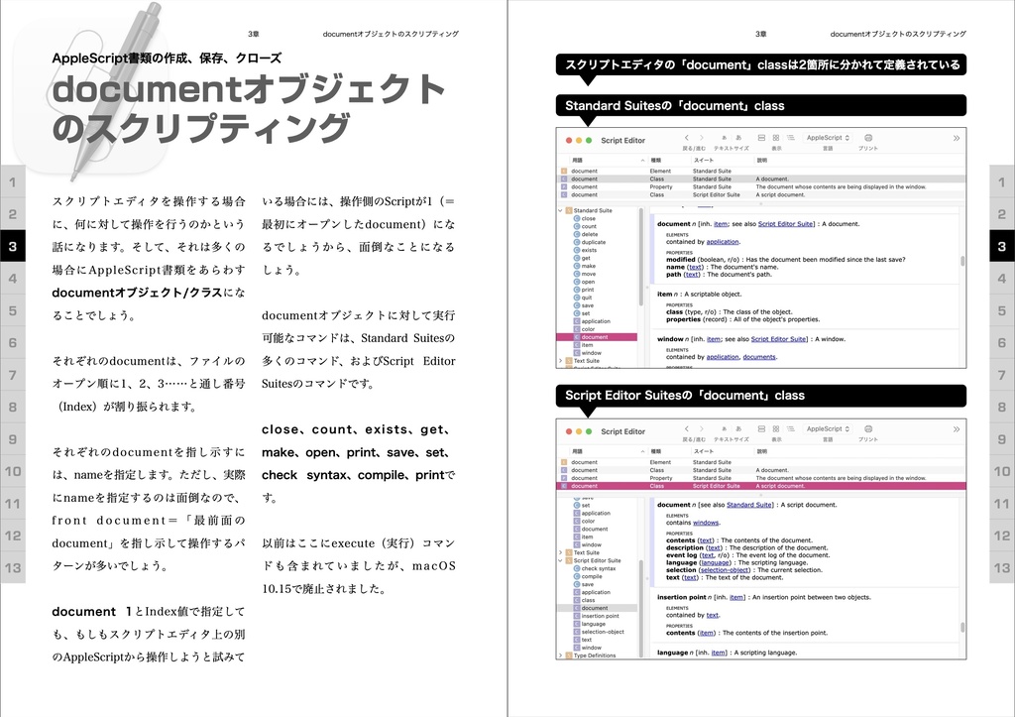
Task: Toggle the list view icon under 表示
Action: [x=790, y=138]
